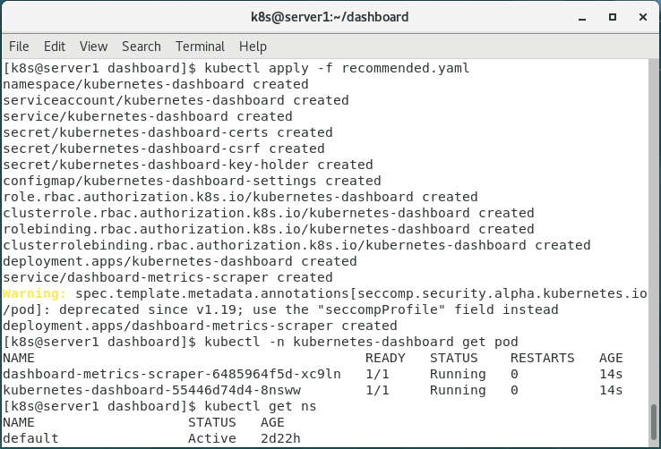Screen dimensions: 661x449
Task: Open the File menu
Action: [19, 46]
